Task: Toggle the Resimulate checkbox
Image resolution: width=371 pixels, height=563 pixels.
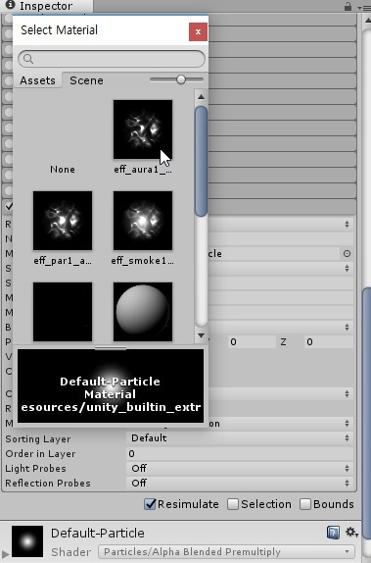Action: point(150,504)
